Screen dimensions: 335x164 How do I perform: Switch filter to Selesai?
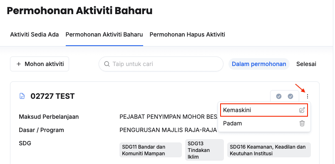pos(306,64)
